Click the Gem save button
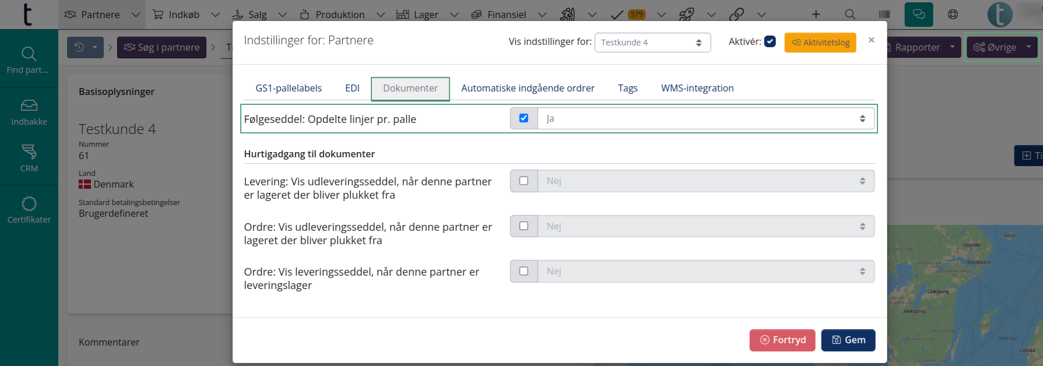This screenshot has width=1043, height=366. (848, 340)
